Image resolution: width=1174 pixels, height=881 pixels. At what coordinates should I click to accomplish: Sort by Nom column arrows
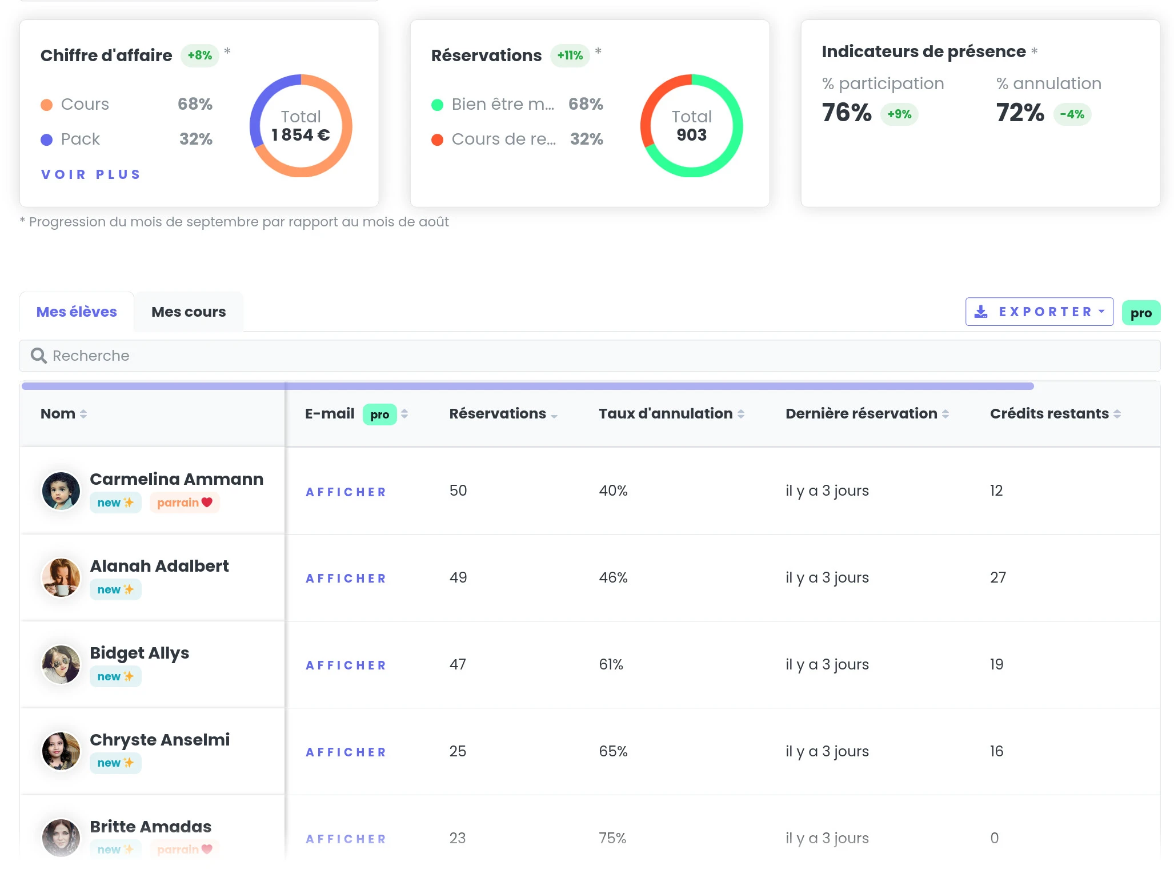tap(83, 414)
